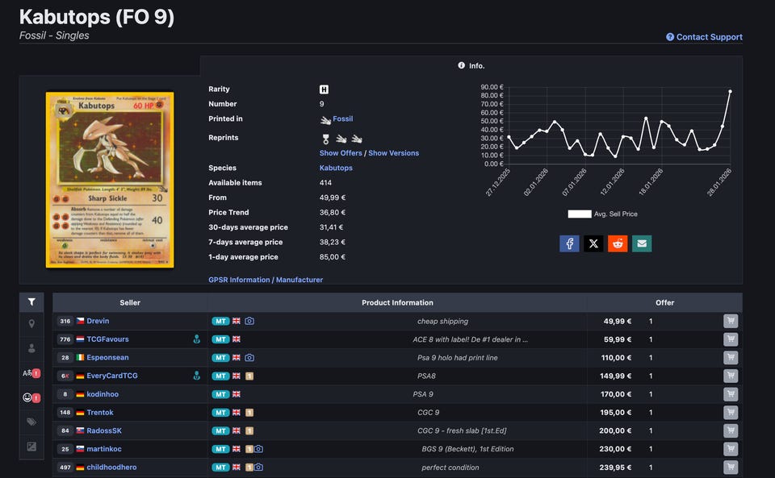Open the condition smiley filter icon

(31, 397)
